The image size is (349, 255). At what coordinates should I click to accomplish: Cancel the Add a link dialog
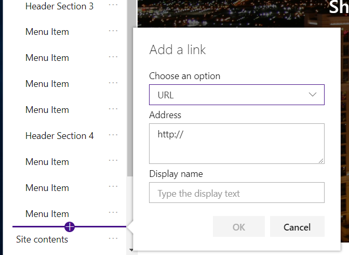coord(297,226)
